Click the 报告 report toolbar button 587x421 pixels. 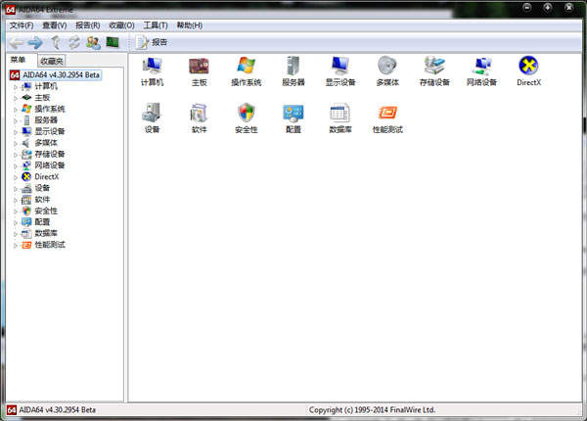[152, 42]
